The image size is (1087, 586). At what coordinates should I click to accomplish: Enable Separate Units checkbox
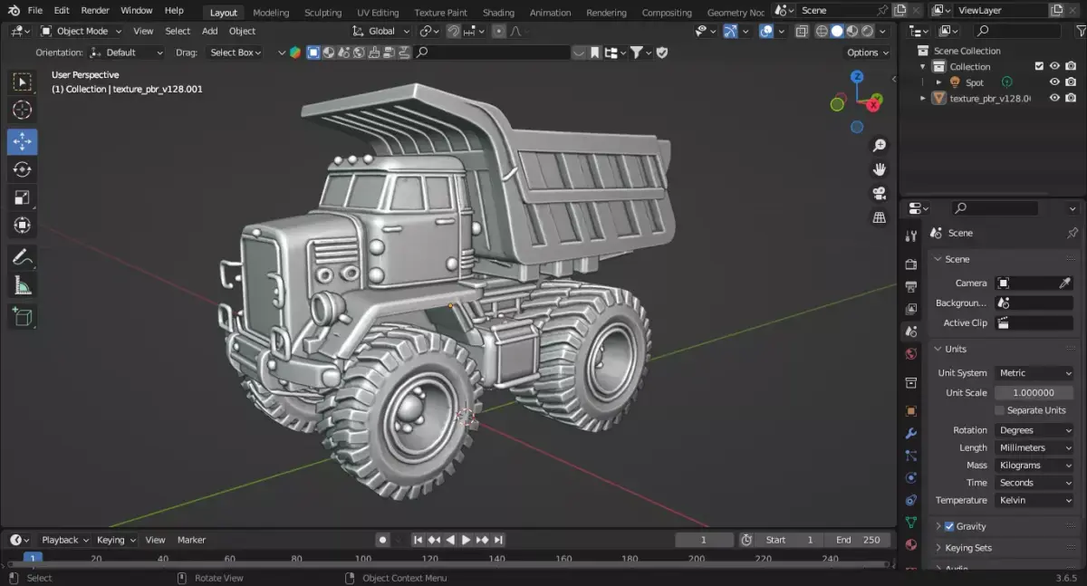tap(1000, 410)
